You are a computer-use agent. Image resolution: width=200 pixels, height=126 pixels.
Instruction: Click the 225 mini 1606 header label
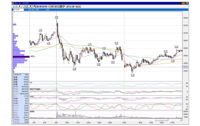pyautogui.click(x=34, y=10)
